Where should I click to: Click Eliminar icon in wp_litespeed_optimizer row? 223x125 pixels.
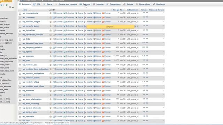click(103, 48)
